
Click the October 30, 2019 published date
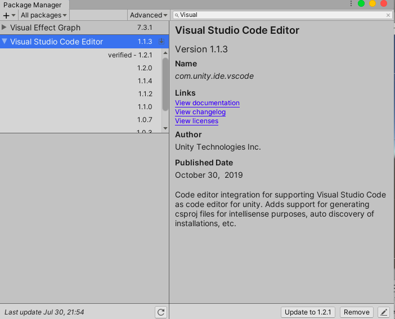209,175
